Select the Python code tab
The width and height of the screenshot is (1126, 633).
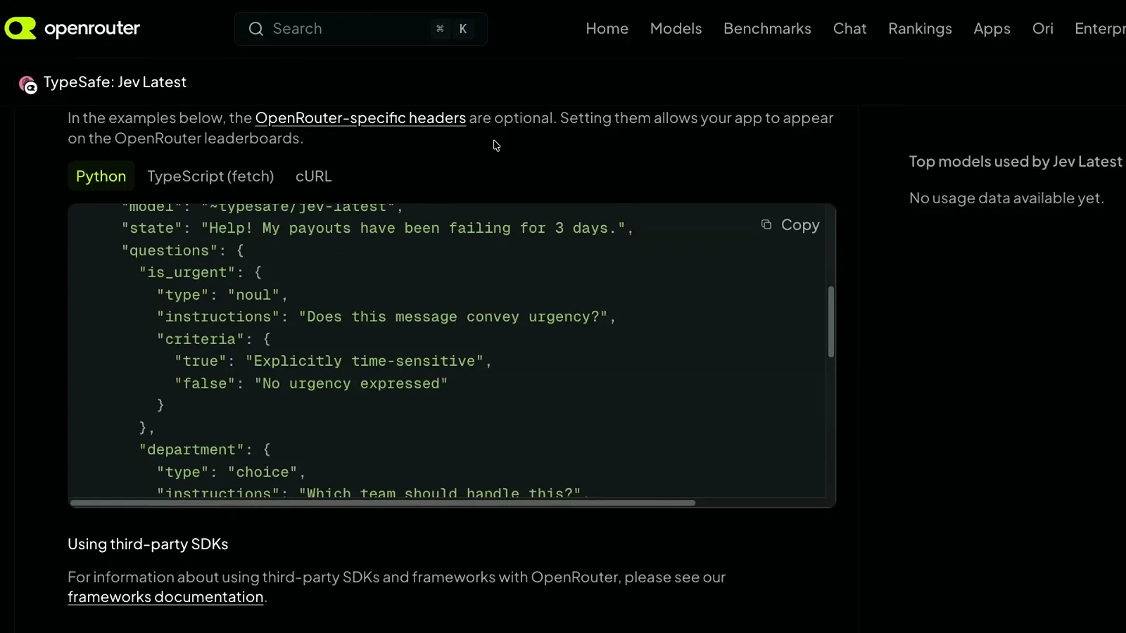(x=101, y=177)
